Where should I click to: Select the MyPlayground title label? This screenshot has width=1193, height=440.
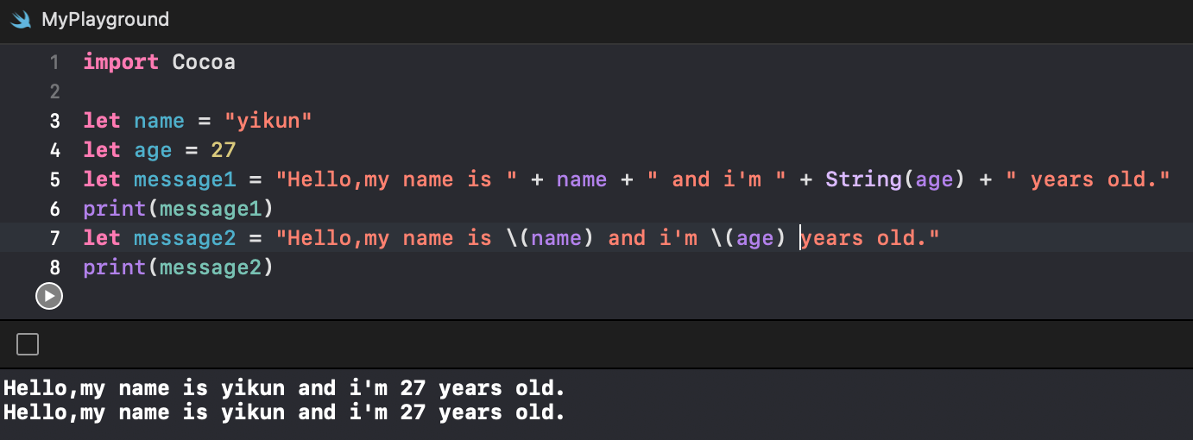[105, 19]
